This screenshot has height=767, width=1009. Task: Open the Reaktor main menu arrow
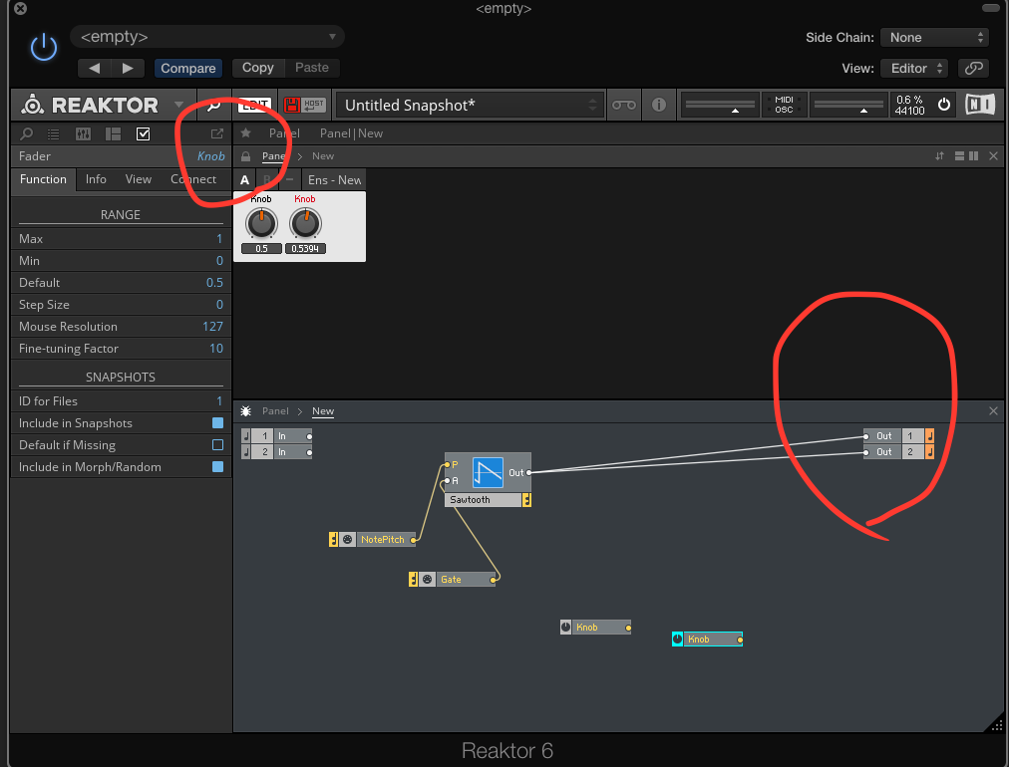coord(178,105)
